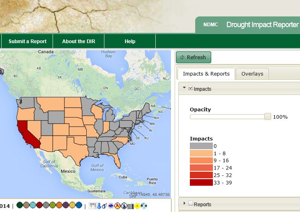This screenshot has width=300, height=212.
Task: Open the Submit a Report page
Action: 28,41
